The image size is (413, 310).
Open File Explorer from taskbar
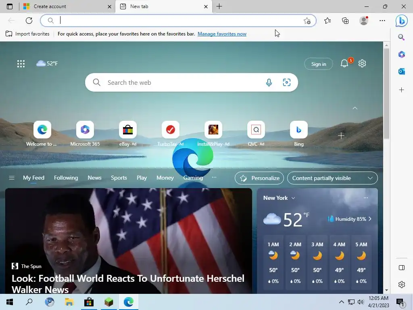point(69,302)
